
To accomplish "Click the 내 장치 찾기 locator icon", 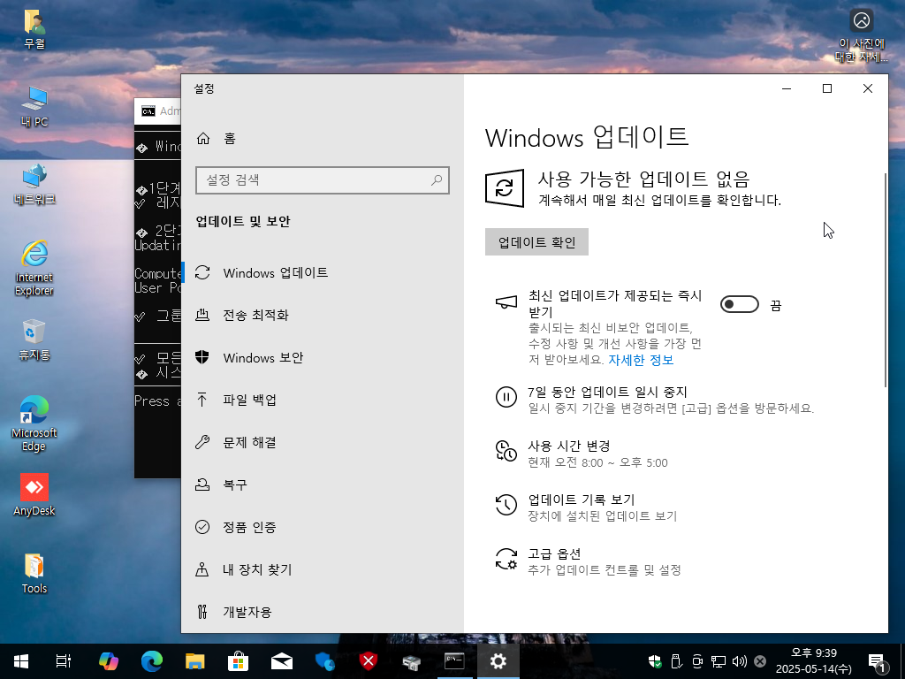I will 202,570.
